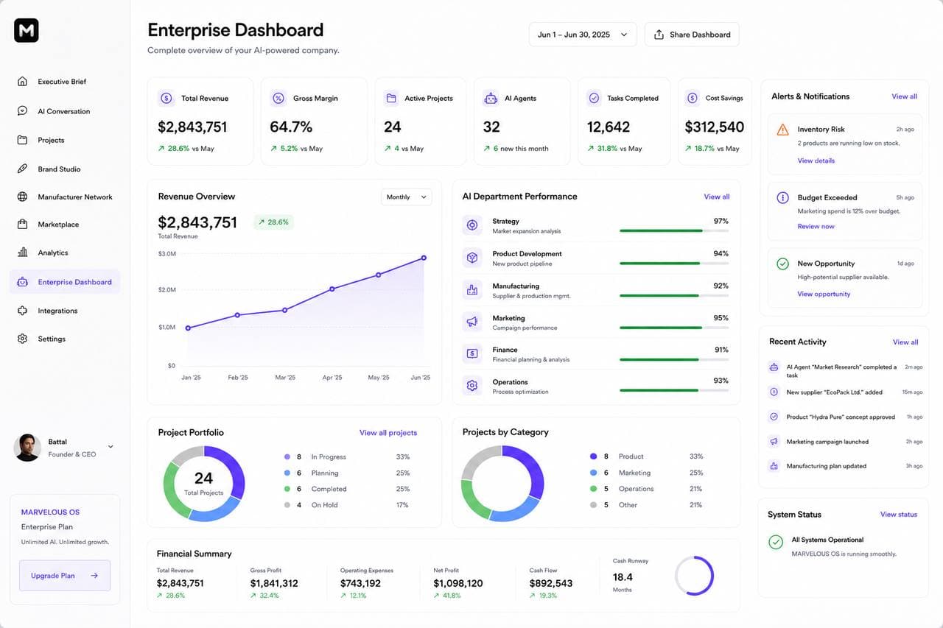Click the Marketing megaphone icon
The width and height of the screenshot is (943, 628).
472,322
